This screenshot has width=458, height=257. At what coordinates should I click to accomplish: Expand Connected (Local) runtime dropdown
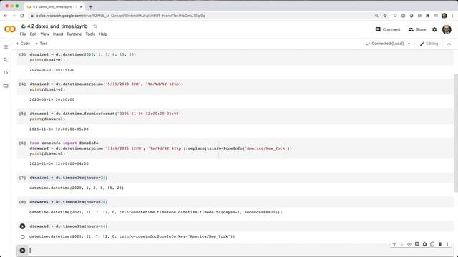409,44
